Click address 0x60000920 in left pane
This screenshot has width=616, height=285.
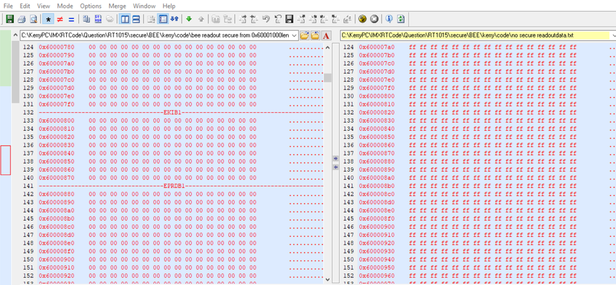click(57, 275)
